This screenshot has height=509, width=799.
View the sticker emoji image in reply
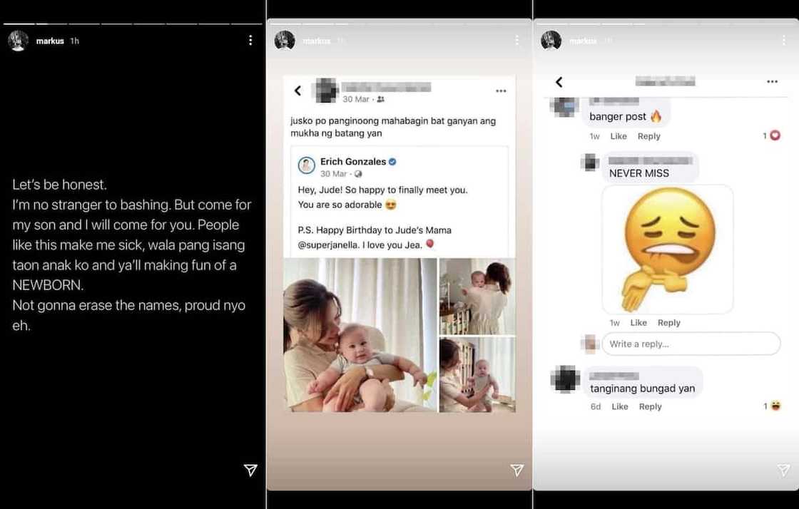tap(668, 250)
